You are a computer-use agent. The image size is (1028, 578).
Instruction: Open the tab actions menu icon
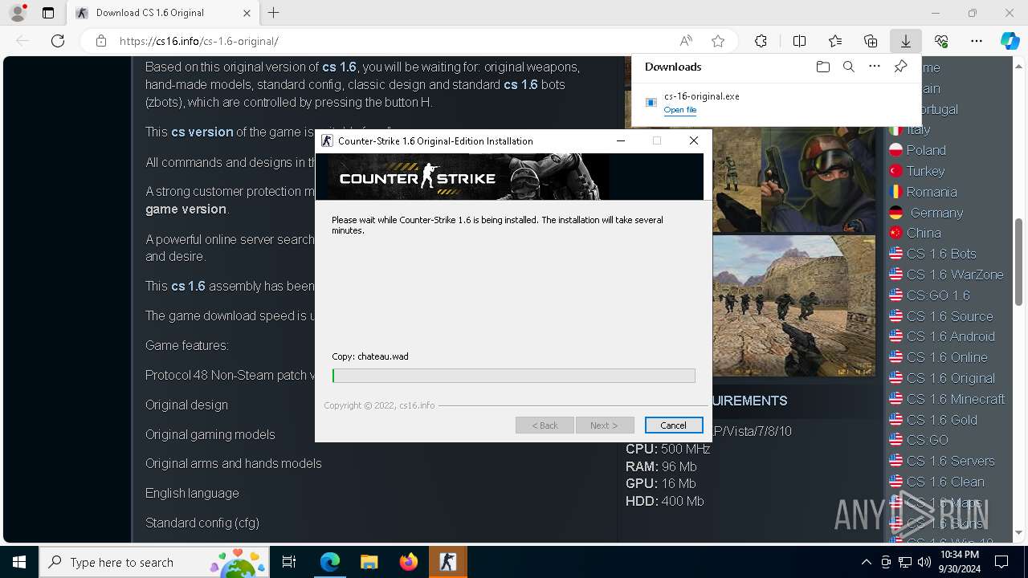click(48, 13)
